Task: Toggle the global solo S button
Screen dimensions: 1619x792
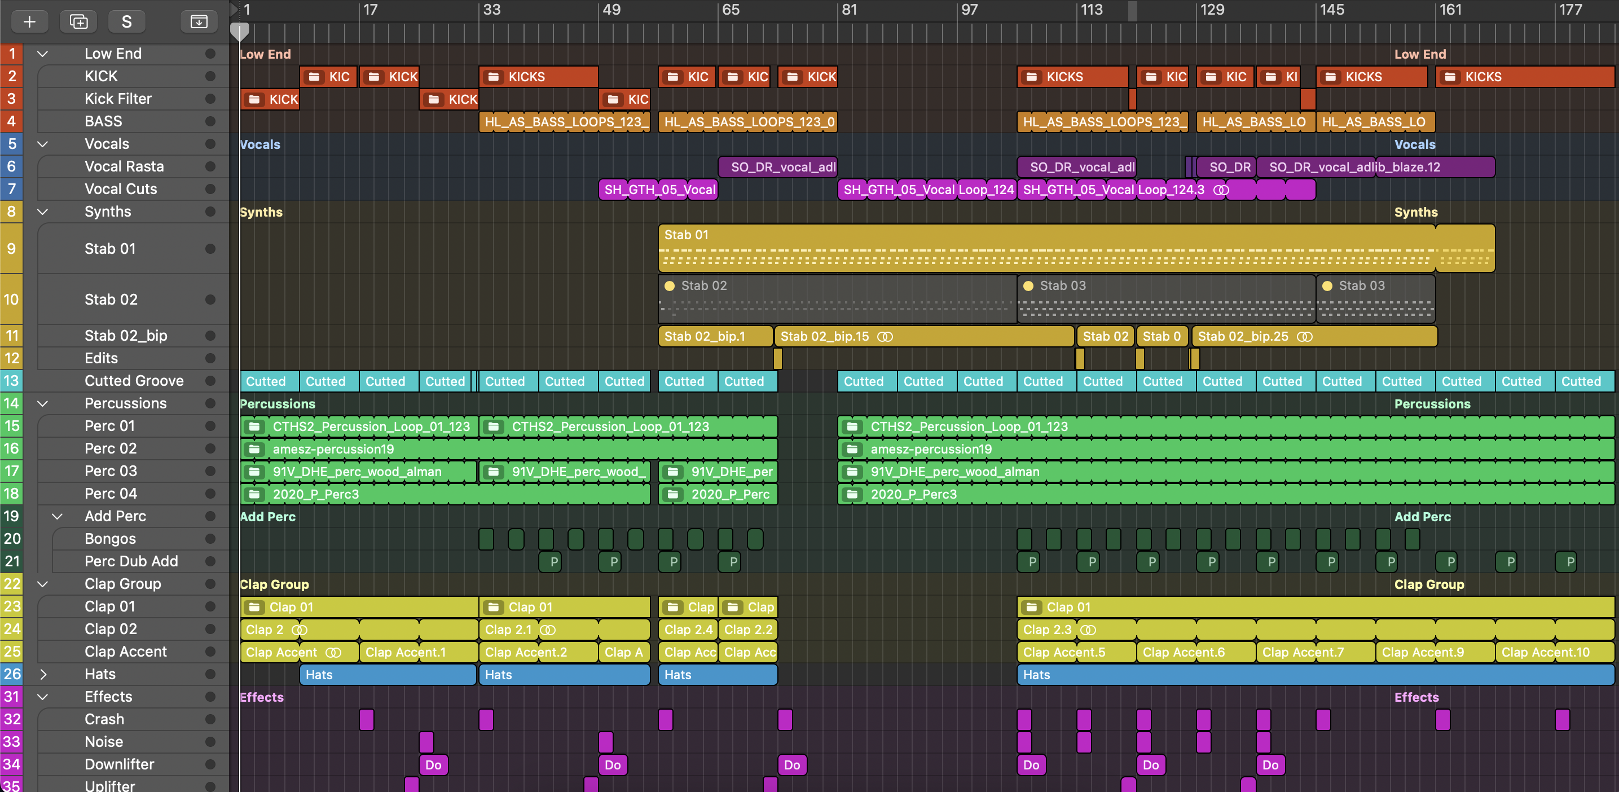Action: [x=126, y=21]
